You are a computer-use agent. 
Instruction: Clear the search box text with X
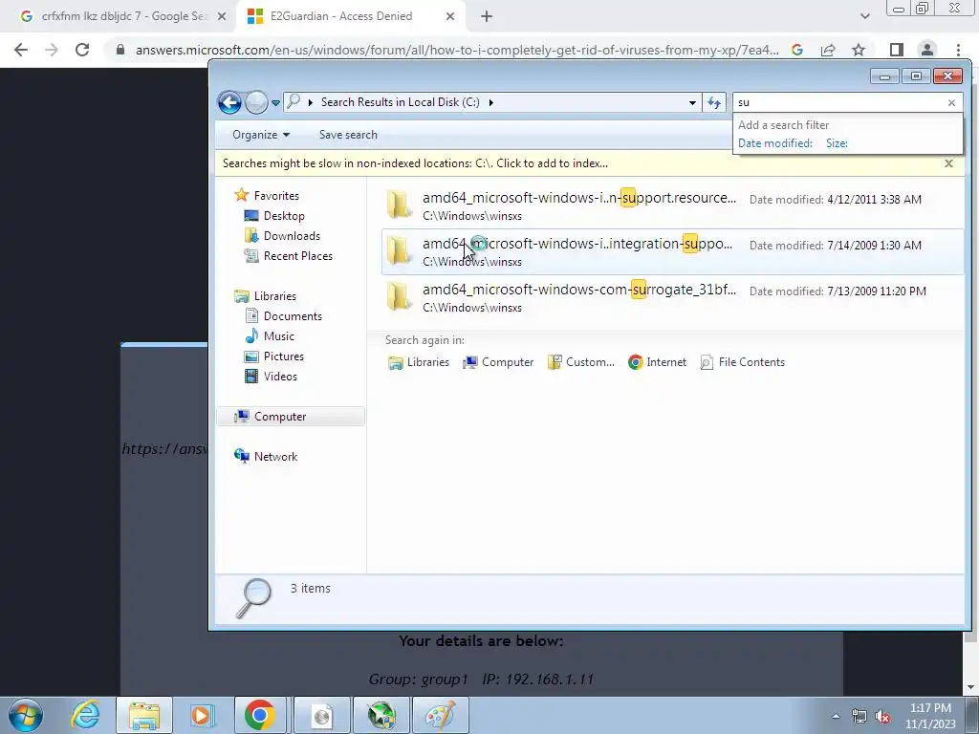951,102
